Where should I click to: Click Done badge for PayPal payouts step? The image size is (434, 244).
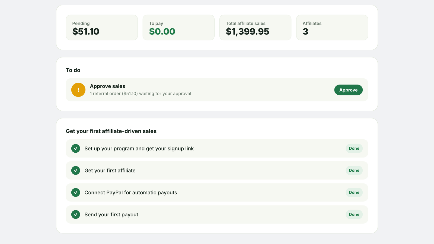point(354,192)
